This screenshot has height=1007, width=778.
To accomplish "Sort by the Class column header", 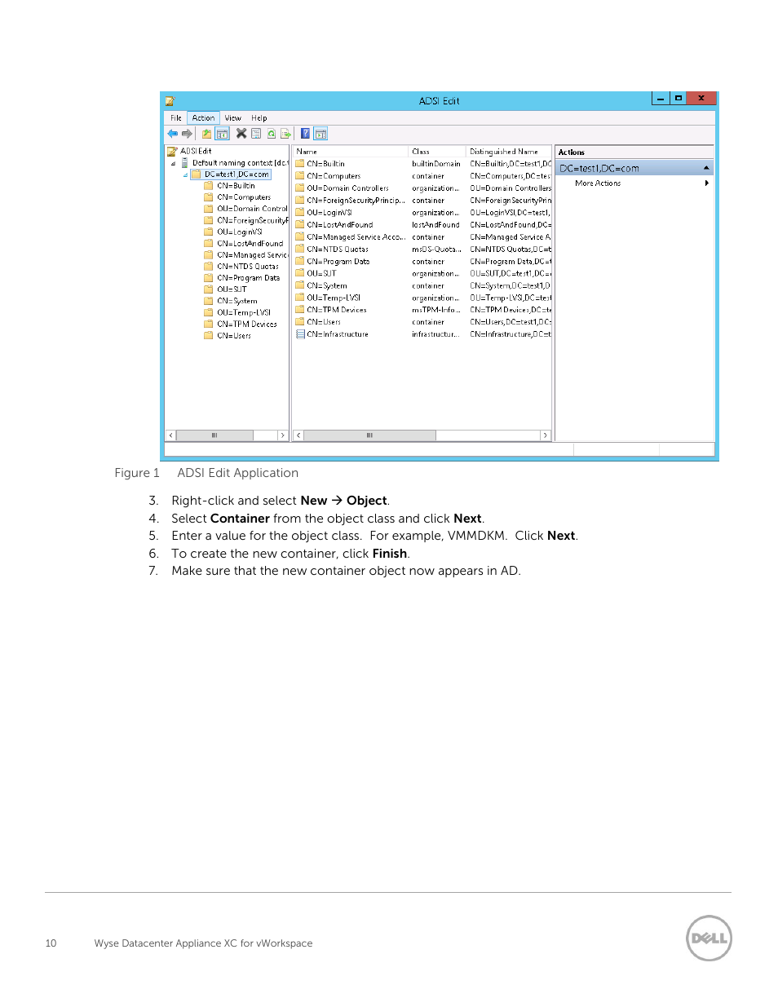I will [437, 152].
